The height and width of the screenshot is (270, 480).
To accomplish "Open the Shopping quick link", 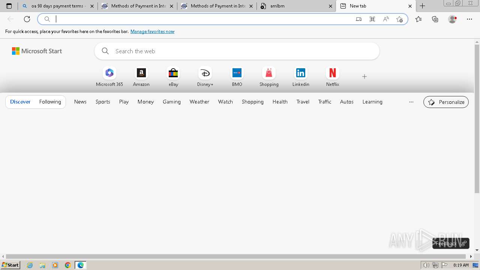I will [x=269, y=77].
